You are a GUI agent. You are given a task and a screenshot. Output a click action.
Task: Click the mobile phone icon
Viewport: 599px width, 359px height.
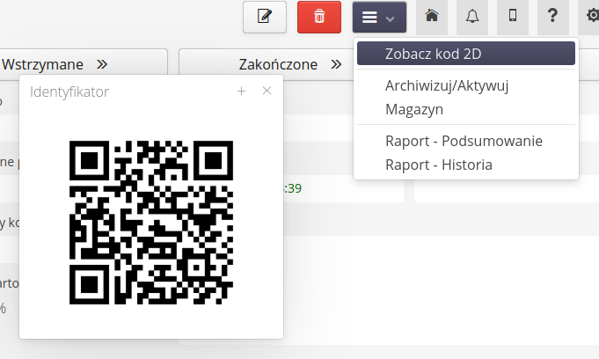(x=513, y=17)
